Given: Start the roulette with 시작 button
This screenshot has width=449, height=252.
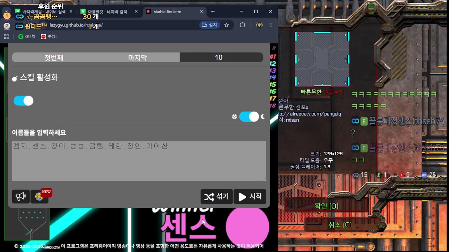Looking at the screenshot, I should click(250, 196).
